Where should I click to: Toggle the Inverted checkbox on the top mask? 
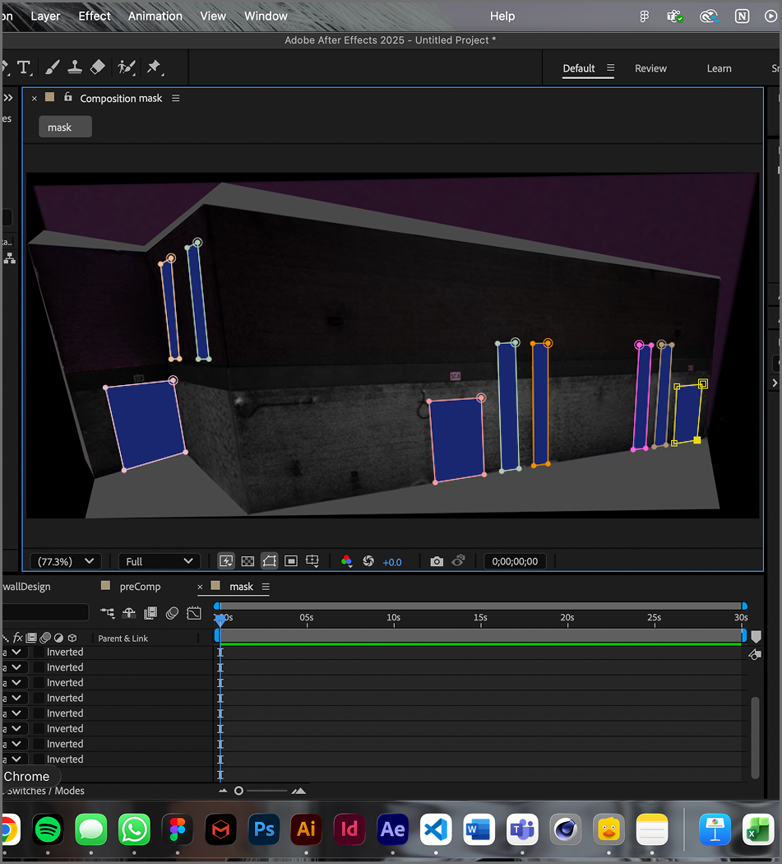click(39, 651)
